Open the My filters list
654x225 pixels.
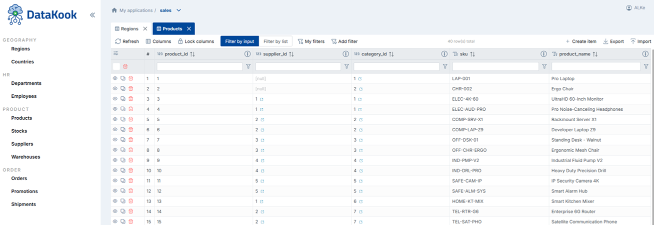click(311, 41)
